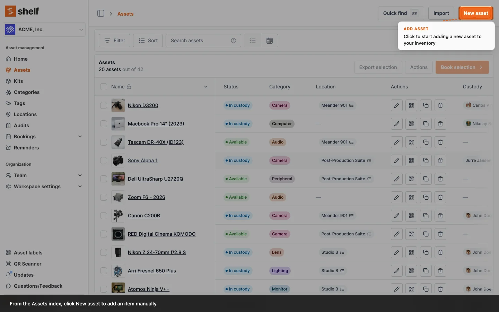Switch to calendar availability view icon
Screen dimensions: 499x312
[270, 41]
